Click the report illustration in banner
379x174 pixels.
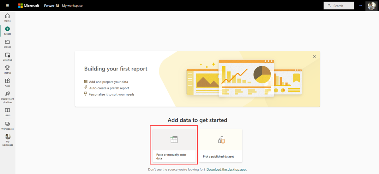[244, 79]
